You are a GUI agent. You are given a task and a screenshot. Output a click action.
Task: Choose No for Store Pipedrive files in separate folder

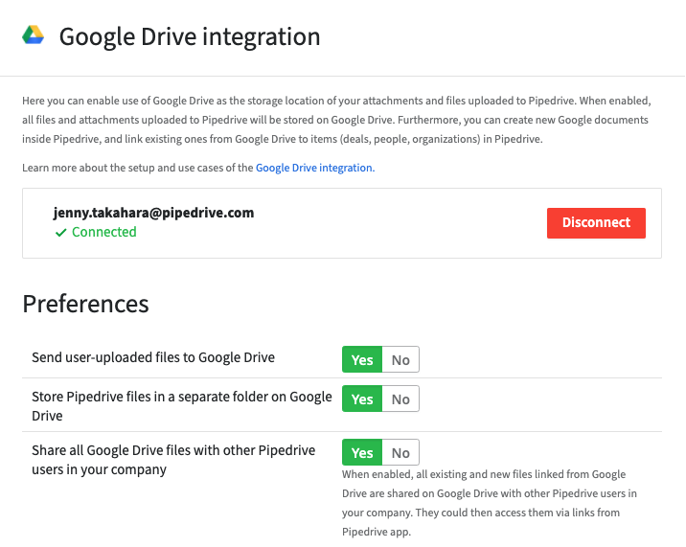pos(400,399)
